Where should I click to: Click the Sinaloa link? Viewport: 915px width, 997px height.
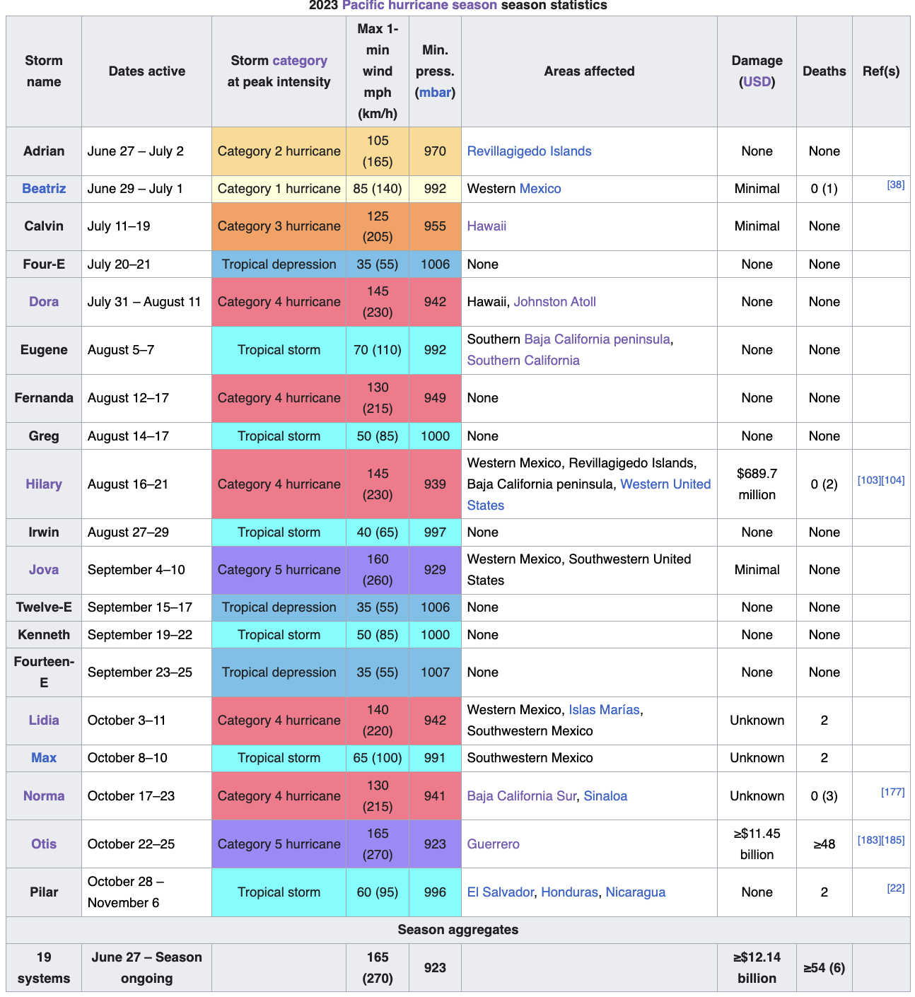coord(605,796)
